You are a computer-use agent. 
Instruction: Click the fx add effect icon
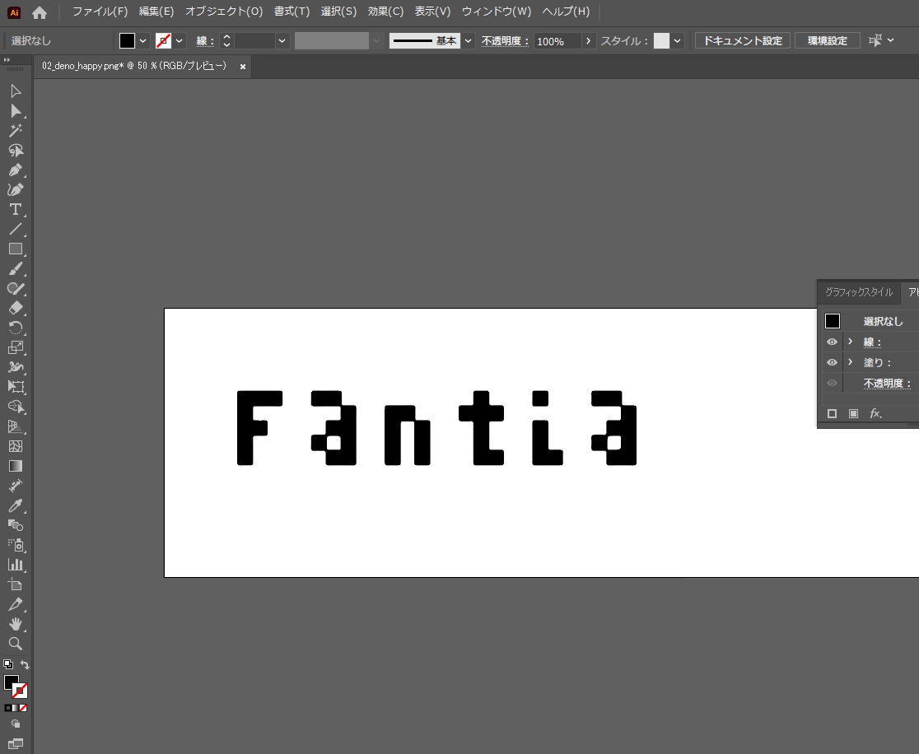click(x=875, y=413)
